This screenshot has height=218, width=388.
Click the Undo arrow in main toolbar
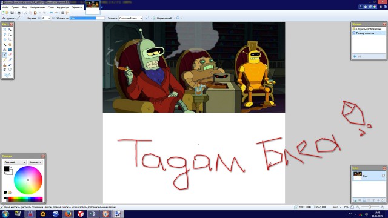pyautogui.click(x=51, y=12)
